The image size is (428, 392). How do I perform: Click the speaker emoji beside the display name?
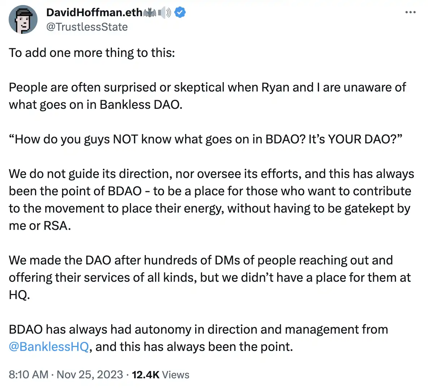click(x=165, y=13)
